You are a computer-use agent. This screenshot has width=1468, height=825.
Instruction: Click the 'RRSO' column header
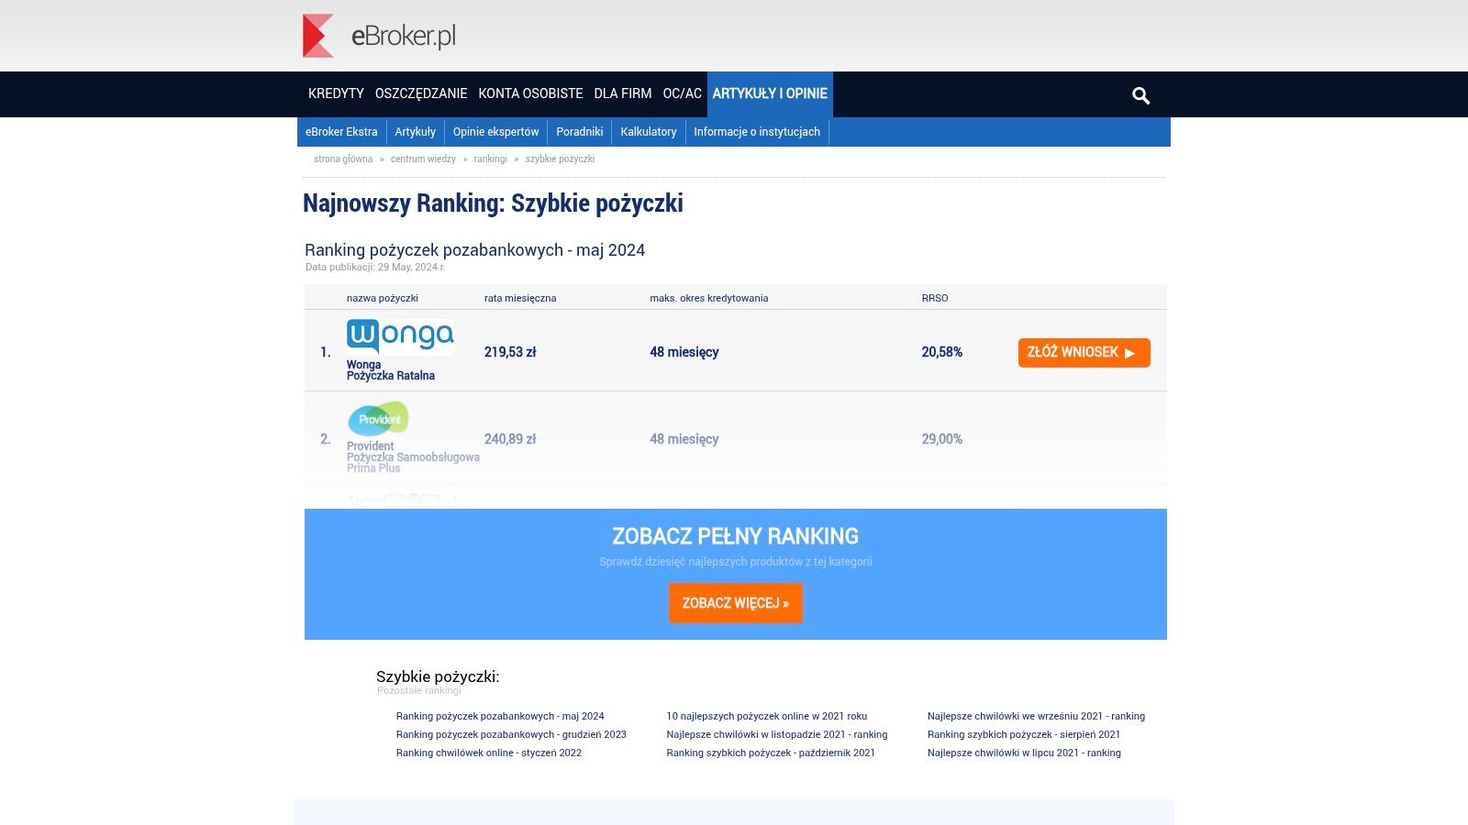click(x=935, y=298)
